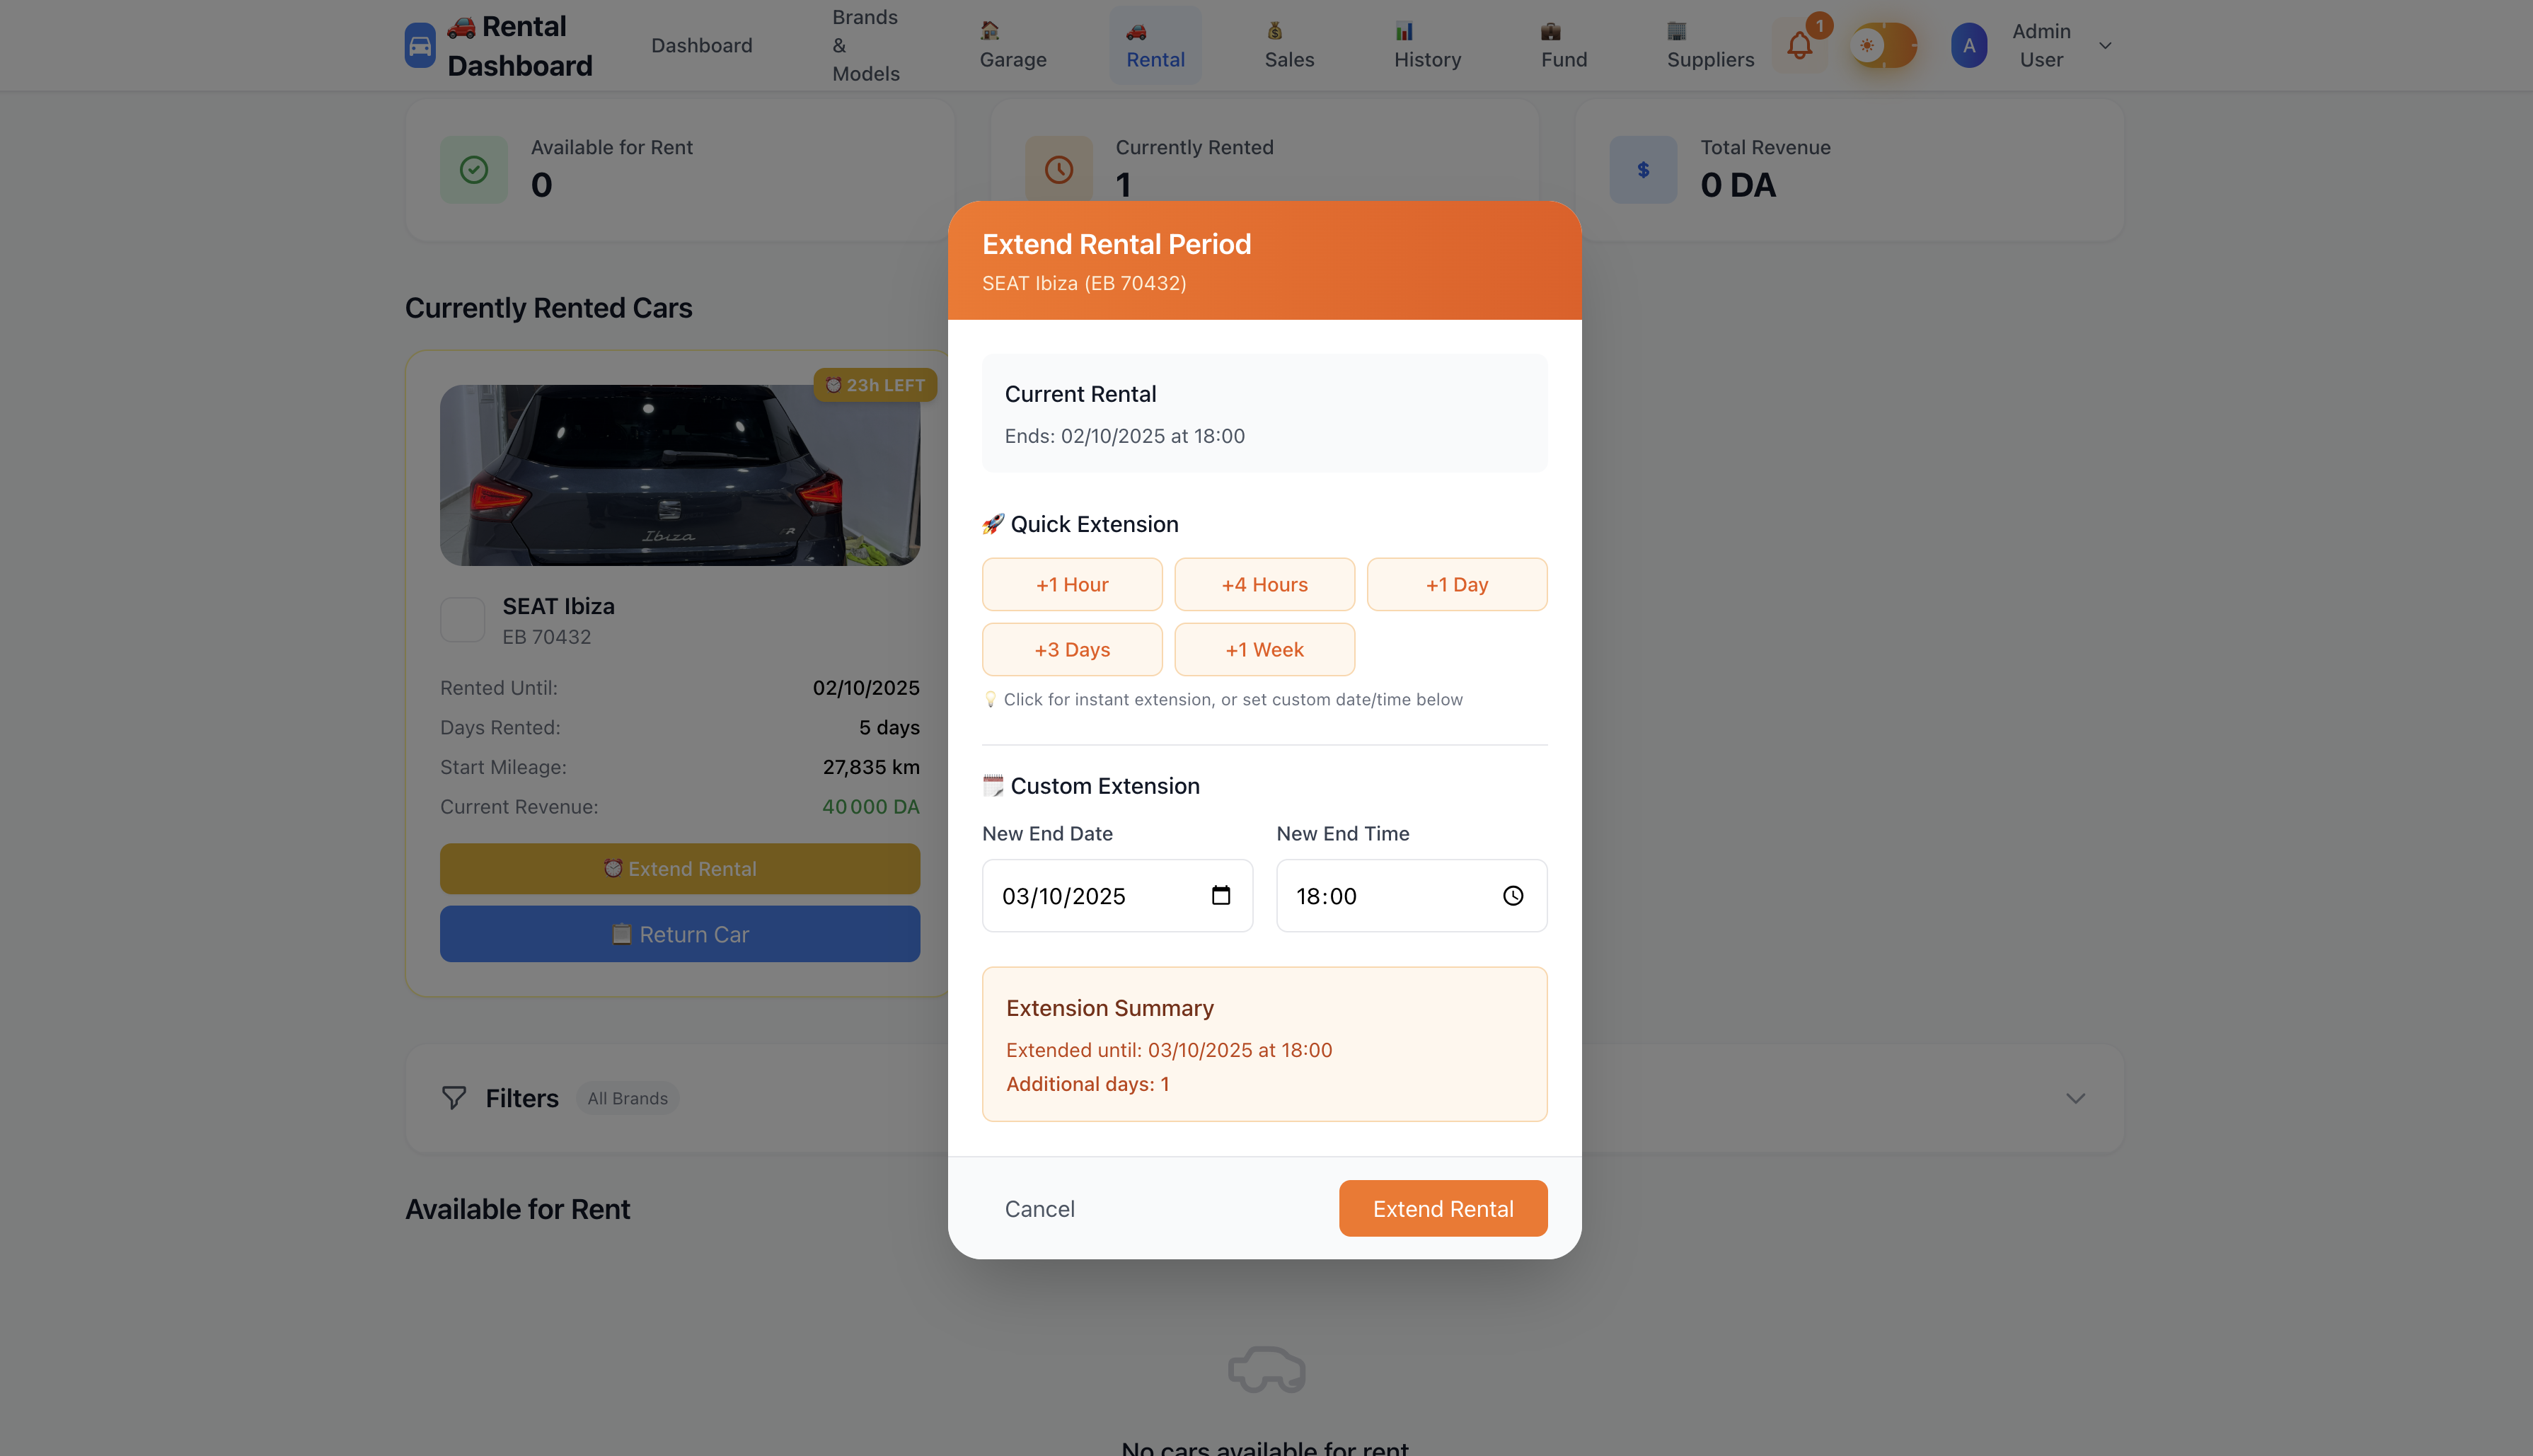Open the notifications bell icon
2533x1456 pixels.
point(1799,45)
